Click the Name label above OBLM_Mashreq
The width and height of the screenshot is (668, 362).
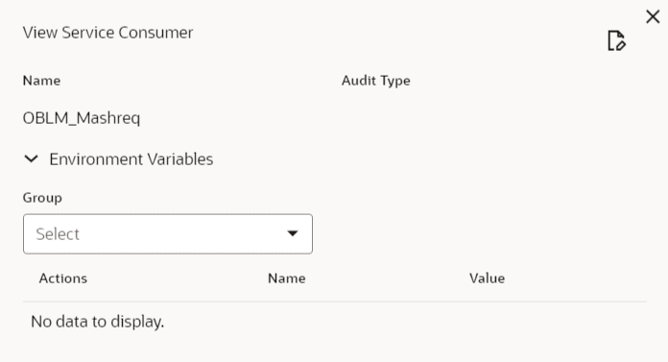[x=41, y=81]
